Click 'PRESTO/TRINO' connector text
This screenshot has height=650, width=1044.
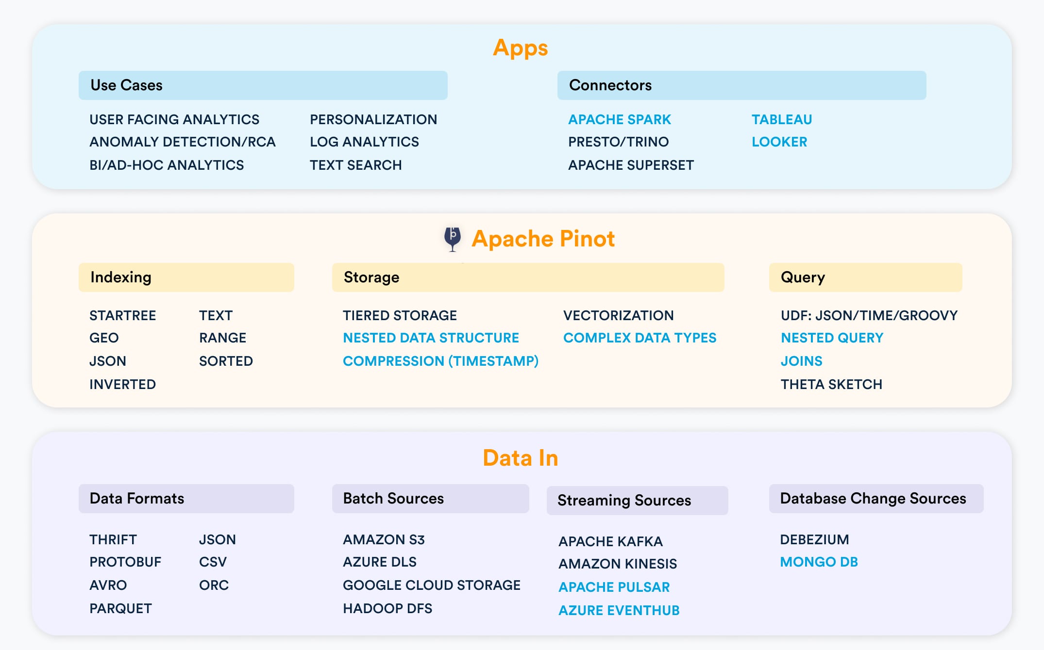619,142
